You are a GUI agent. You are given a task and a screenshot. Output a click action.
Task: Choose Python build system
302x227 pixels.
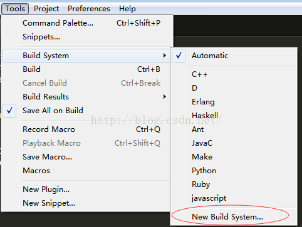(x=234, y=171)
